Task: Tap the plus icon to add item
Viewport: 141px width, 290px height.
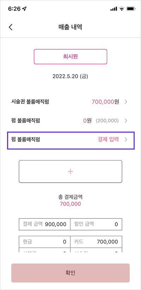Action: click(70, 171)
